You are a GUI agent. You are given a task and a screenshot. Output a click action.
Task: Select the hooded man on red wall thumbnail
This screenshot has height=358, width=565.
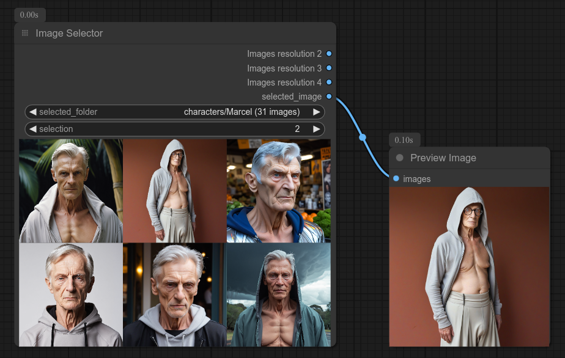click(175, 191)
